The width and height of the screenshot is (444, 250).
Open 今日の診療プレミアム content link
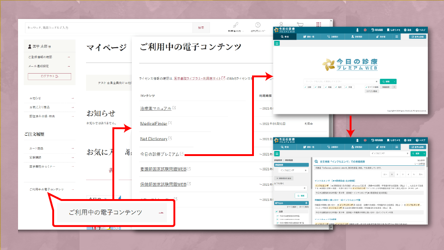pos(160,154)
